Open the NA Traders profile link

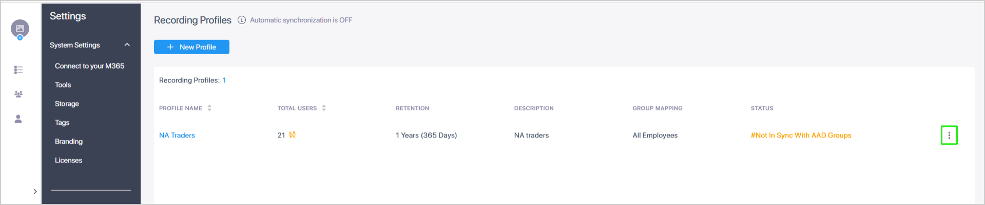pos(177,135)
